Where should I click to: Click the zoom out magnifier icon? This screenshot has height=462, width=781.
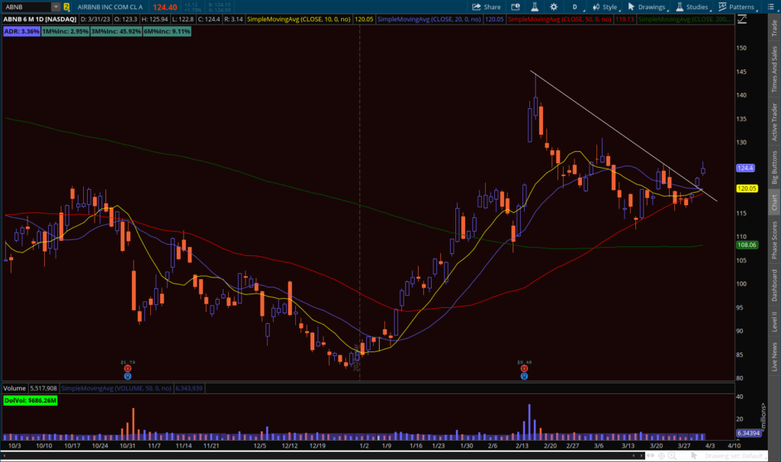point(683,456)
